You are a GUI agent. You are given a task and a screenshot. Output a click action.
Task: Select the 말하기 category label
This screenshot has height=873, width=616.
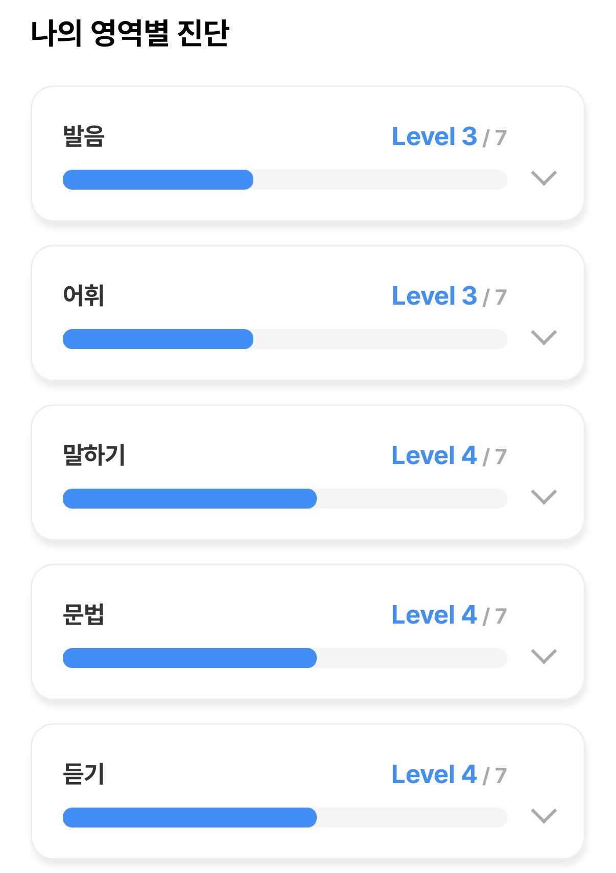[94, 455]
